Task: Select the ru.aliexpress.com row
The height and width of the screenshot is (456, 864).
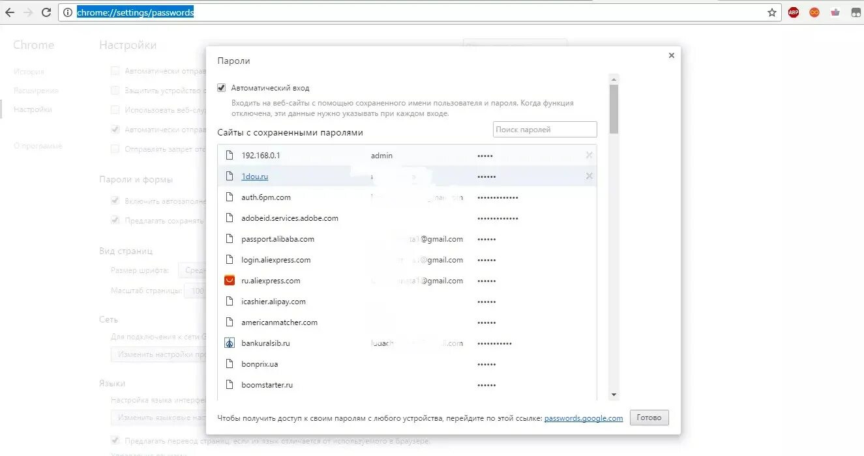Action: [x=407, y=280]
